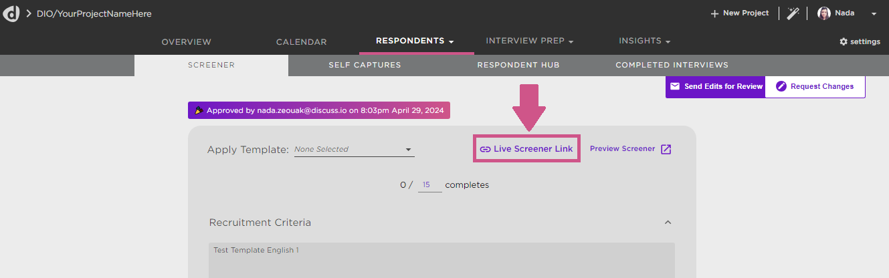Click the Recruitment Criteria text area
This screenshot has height=278, width=889.
(441, 260)
